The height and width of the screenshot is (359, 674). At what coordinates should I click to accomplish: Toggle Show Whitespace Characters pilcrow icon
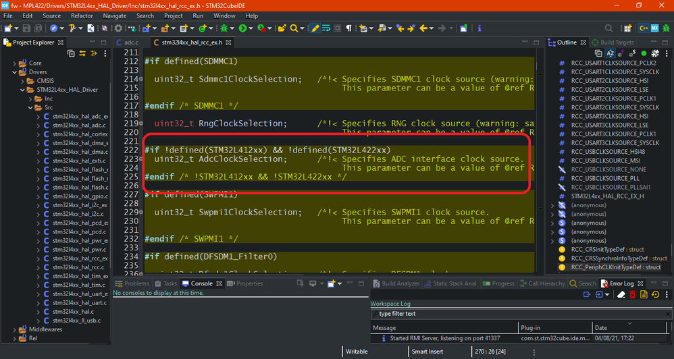[348, 28]
